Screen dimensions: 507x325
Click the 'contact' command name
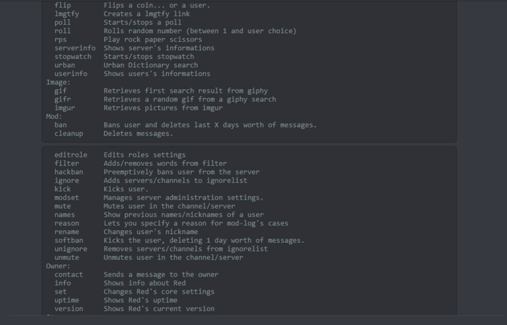(x=69, y=275)
